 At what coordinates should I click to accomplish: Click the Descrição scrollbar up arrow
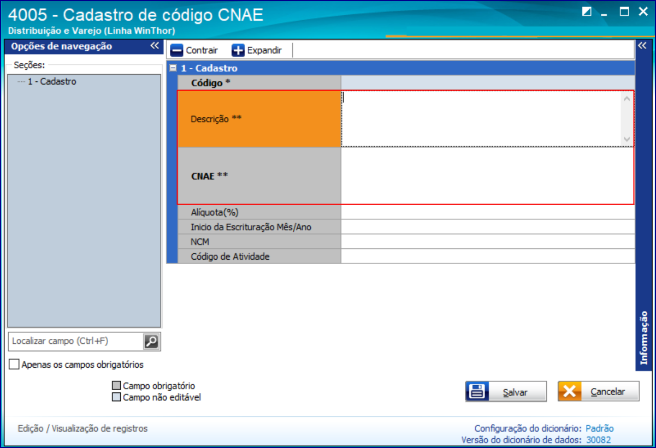[x=627, y=99]
